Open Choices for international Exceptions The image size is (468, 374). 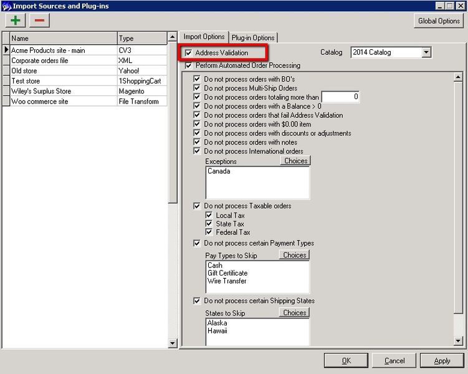click(295, 161)
